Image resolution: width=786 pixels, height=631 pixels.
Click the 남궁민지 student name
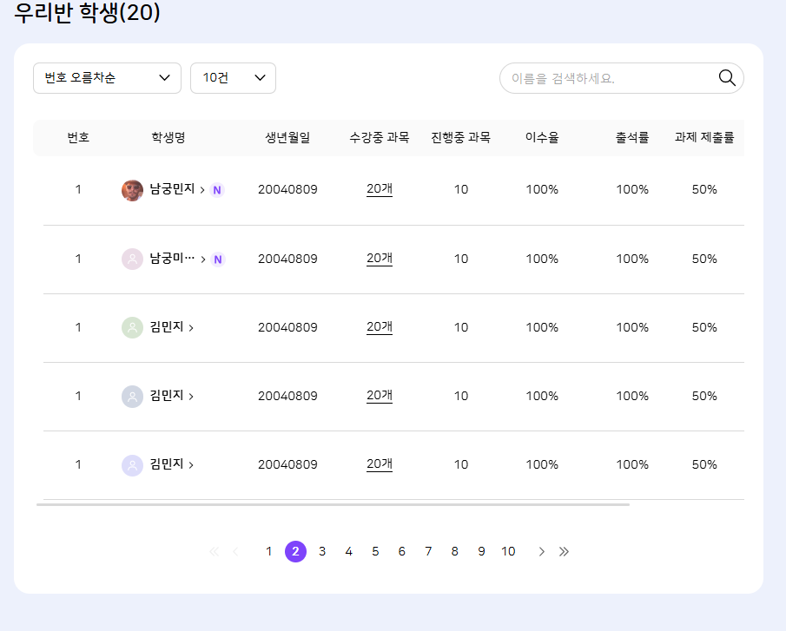click(x=172, y=189)
